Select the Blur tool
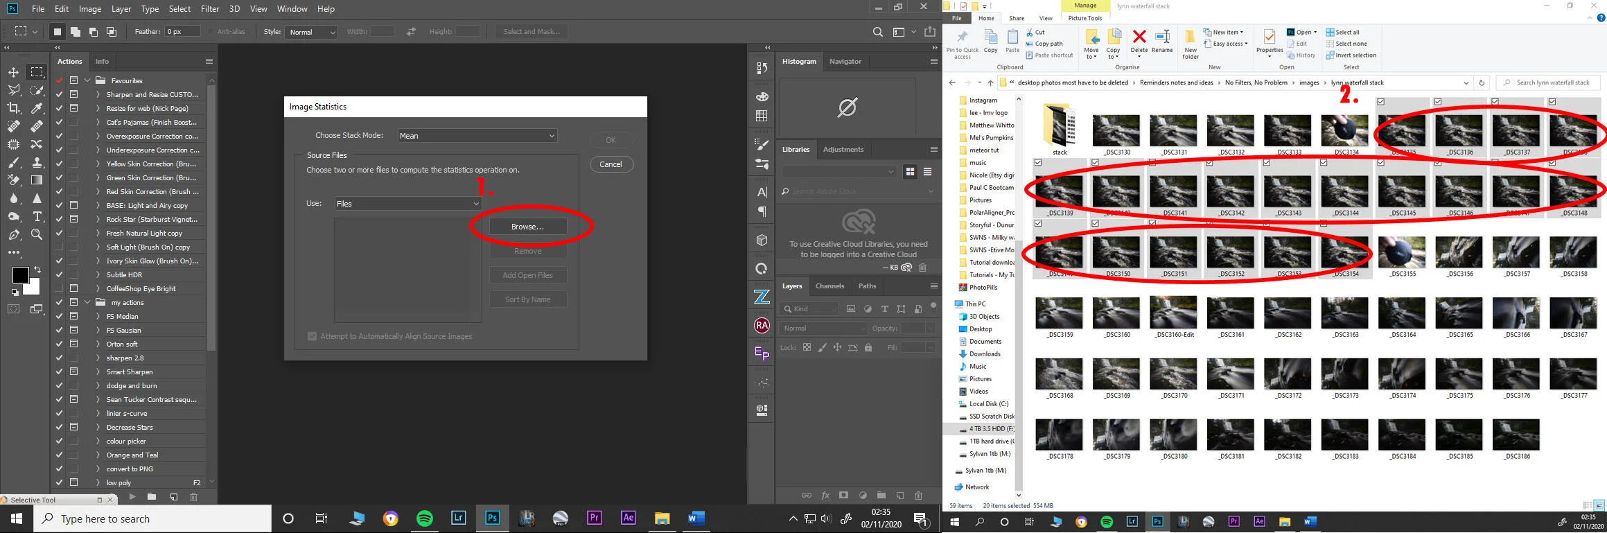Viewport: 1607px width, 533px height. point(13,198)
